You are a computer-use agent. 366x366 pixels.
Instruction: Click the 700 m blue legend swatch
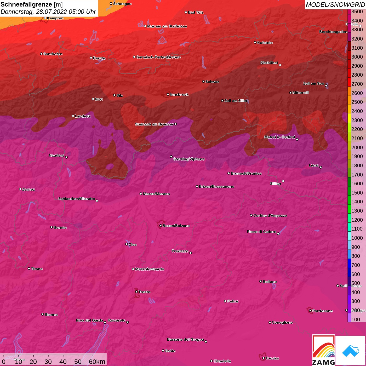[x=349, y=263]
